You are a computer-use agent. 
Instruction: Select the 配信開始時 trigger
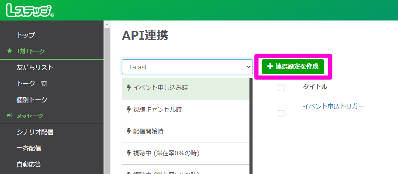[186, 132]
